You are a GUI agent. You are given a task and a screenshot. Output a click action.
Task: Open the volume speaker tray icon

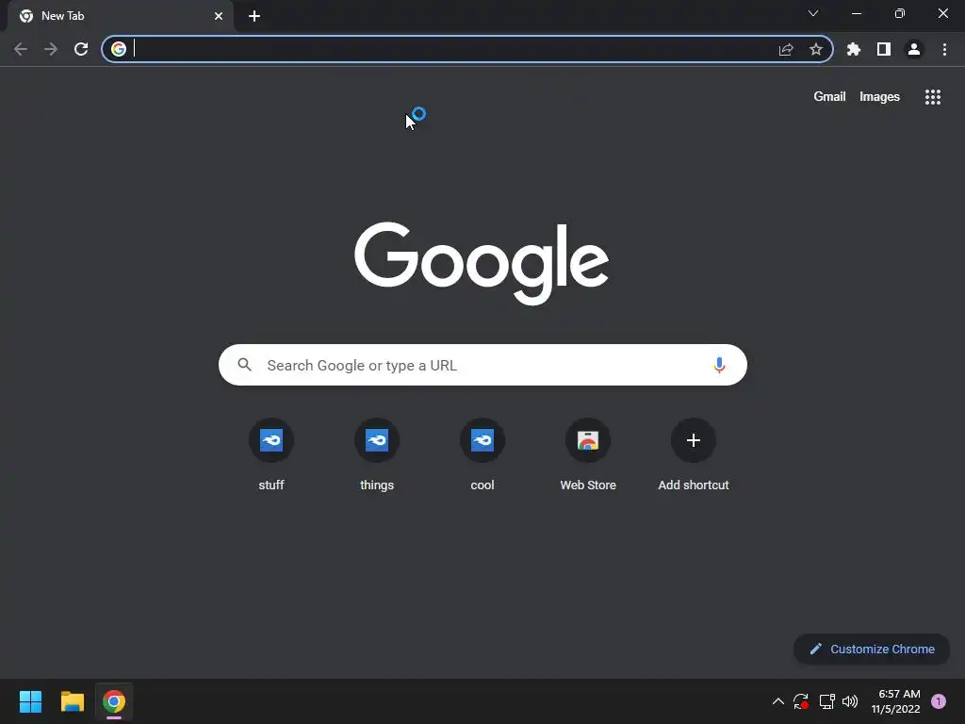(x=850, y=701)
